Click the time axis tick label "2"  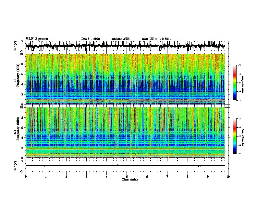click(x=66, y=177)
